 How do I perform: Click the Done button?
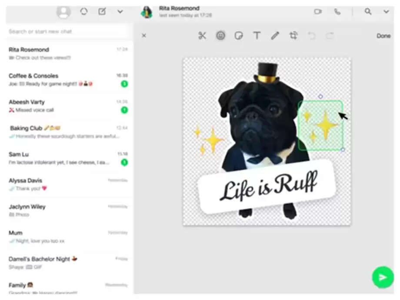point(383,36)
